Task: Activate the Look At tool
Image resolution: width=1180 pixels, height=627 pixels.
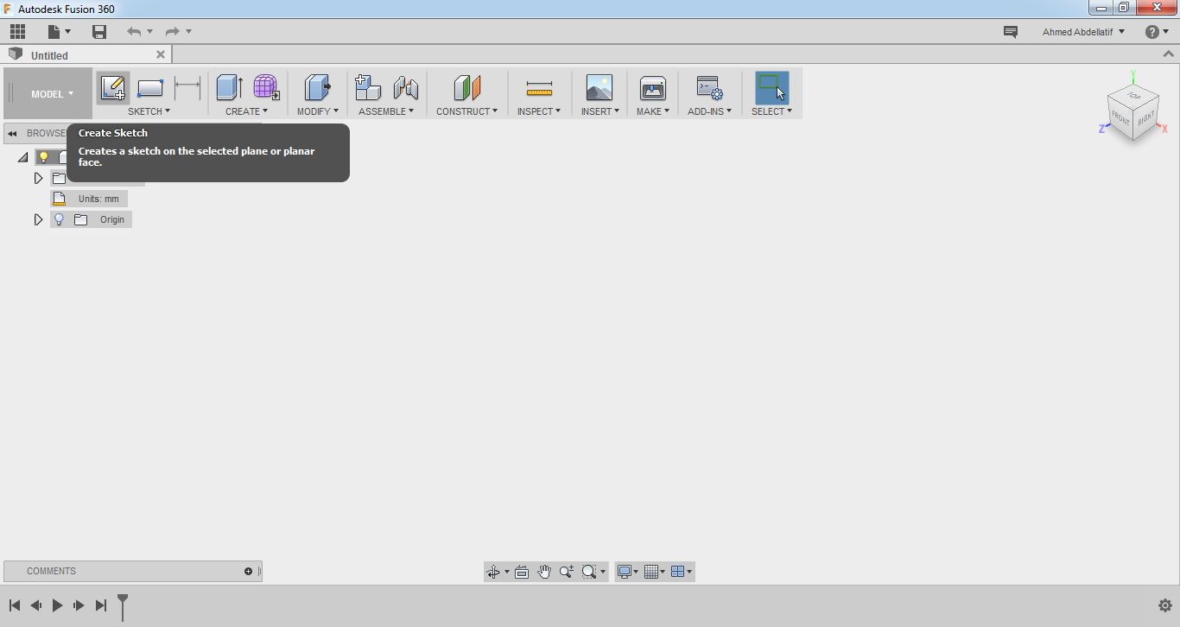Action: 522,571
